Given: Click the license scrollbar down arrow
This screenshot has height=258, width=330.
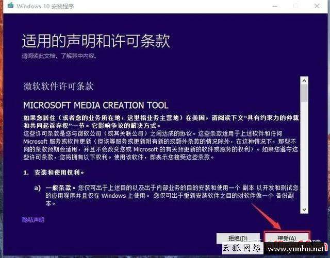Looking at the screenshot, I should pos(304,210).
